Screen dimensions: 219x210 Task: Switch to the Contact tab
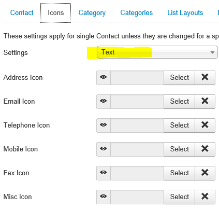pyautogui.click(x=22, y=13)
